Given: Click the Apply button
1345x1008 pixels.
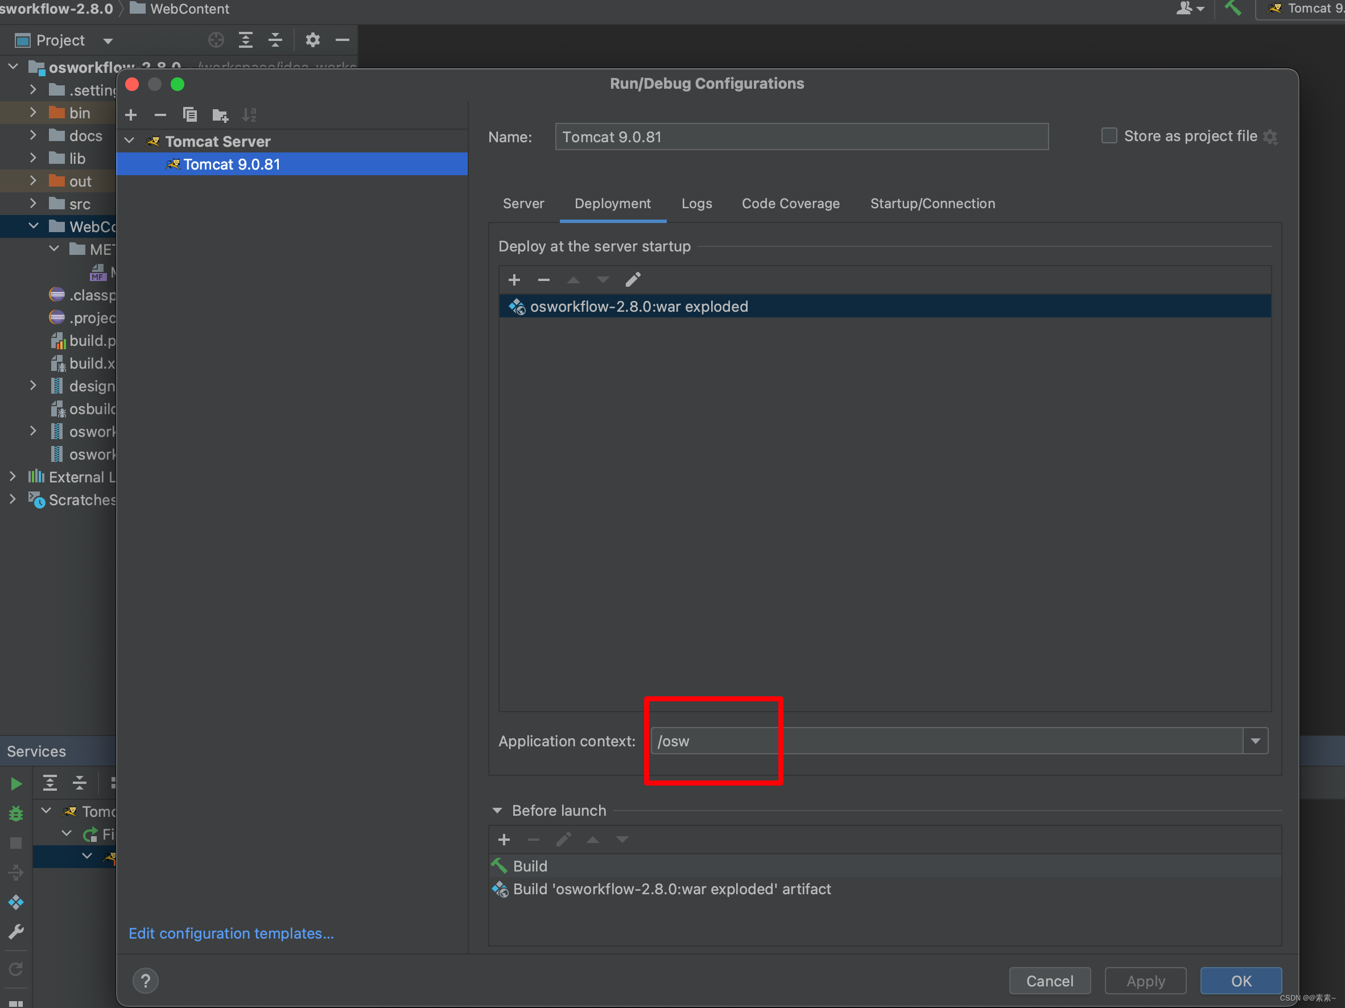Looking at the screenshot, I should pos(1146,980).
